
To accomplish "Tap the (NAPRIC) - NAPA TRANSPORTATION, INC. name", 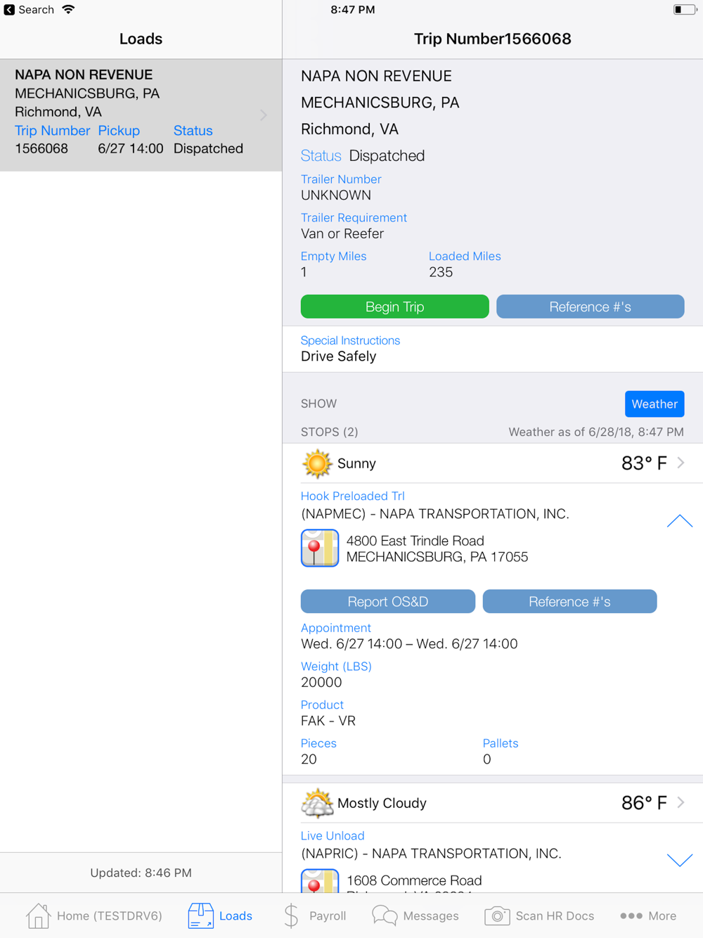I will pyautogui.click(x=431, y=854).
